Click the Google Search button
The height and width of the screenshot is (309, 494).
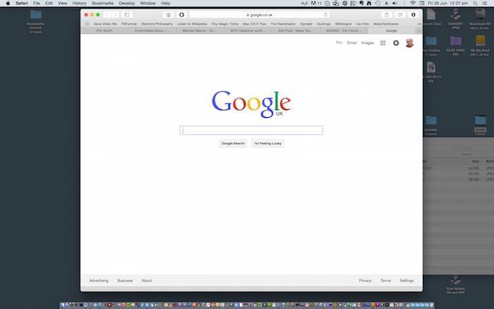pos(233,143)
